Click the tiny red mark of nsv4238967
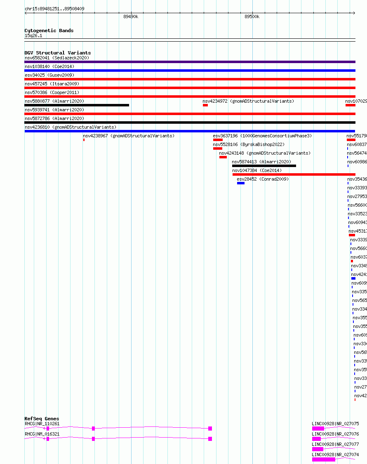Viewport: 367px width, 464px height. click(84, 140)
